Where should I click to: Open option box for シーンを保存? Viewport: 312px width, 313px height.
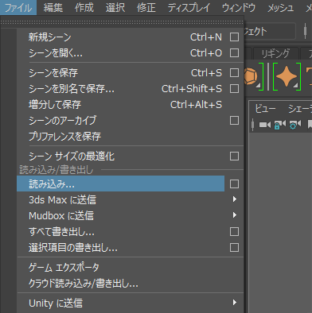point(234,73)
